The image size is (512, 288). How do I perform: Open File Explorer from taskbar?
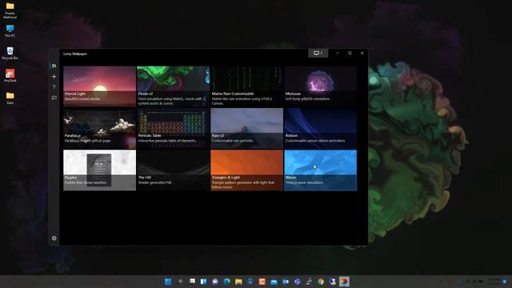(x=238, y=282)
